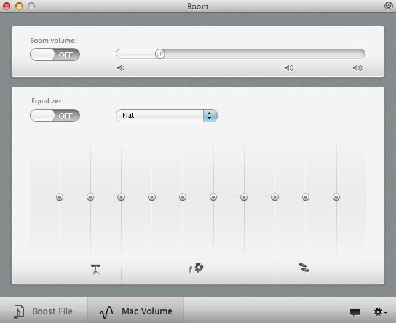
Task: Click the fourth equalizer band knob
Action: [x=152, y=197]
